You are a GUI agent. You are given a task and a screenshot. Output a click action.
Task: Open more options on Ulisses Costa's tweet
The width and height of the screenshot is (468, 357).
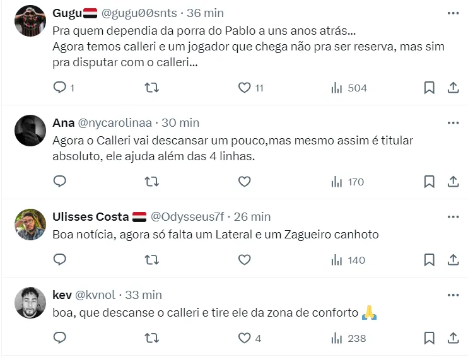tap(453, 217)
